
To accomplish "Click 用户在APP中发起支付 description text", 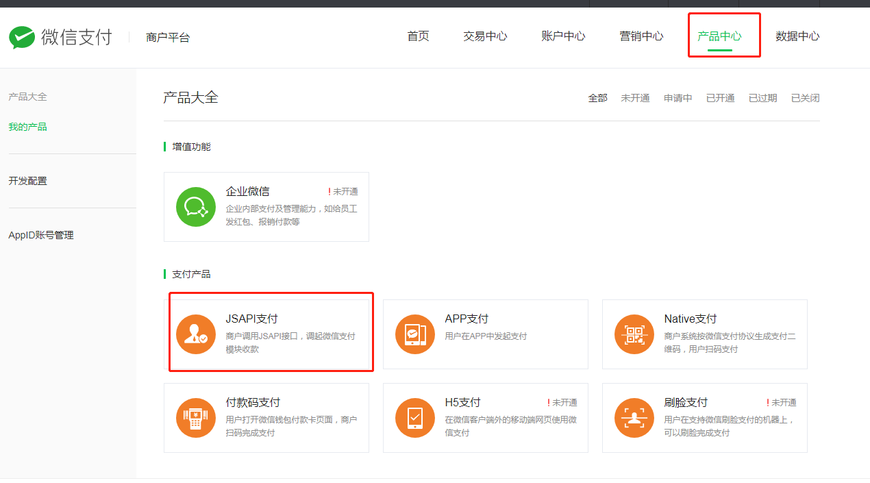I will [486, 336].
